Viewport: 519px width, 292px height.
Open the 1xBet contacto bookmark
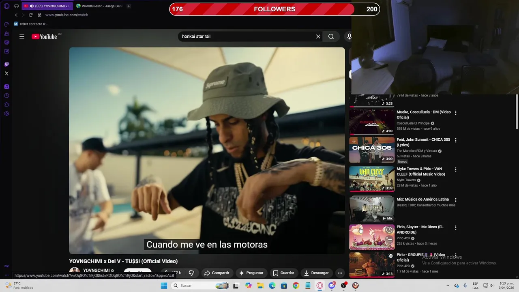pos(31,24)
